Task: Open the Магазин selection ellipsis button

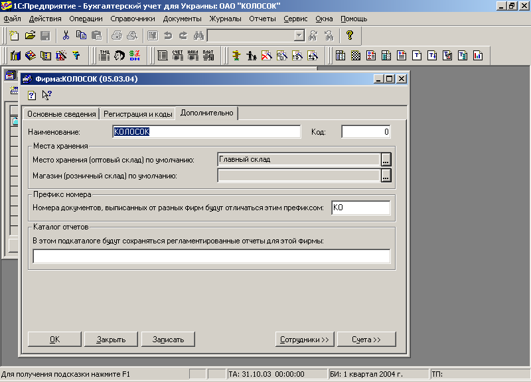Action: pyautogui.click(x=386, y=176)
